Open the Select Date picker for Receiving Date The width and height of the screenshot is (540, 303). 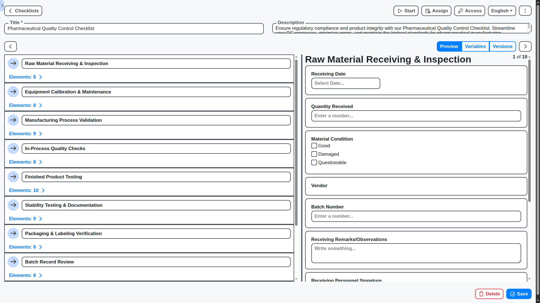point(345,83)
